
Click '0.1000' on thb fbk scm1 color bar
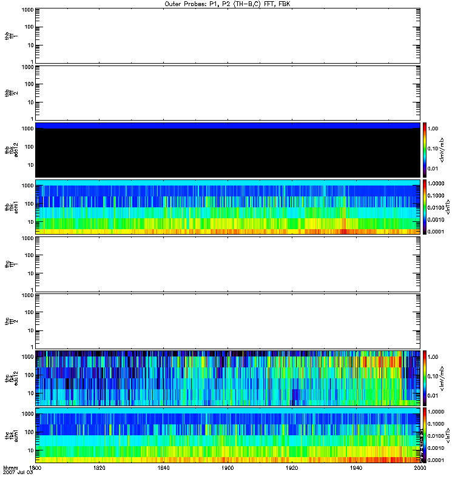436,195
